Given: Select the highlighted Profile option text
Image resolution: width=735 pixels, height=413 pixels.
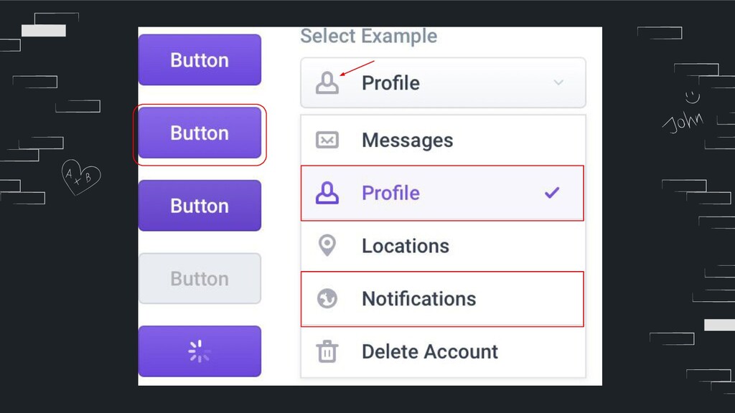Looking at the screenshot, I should point(390,193).
